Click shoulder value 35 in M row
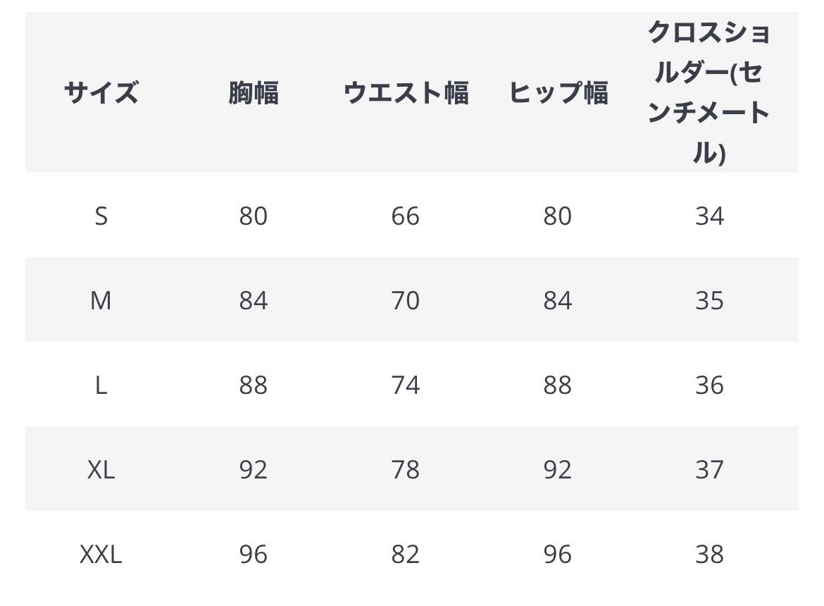The width and height of the screenshot is (824, 606). pos(710,301)
